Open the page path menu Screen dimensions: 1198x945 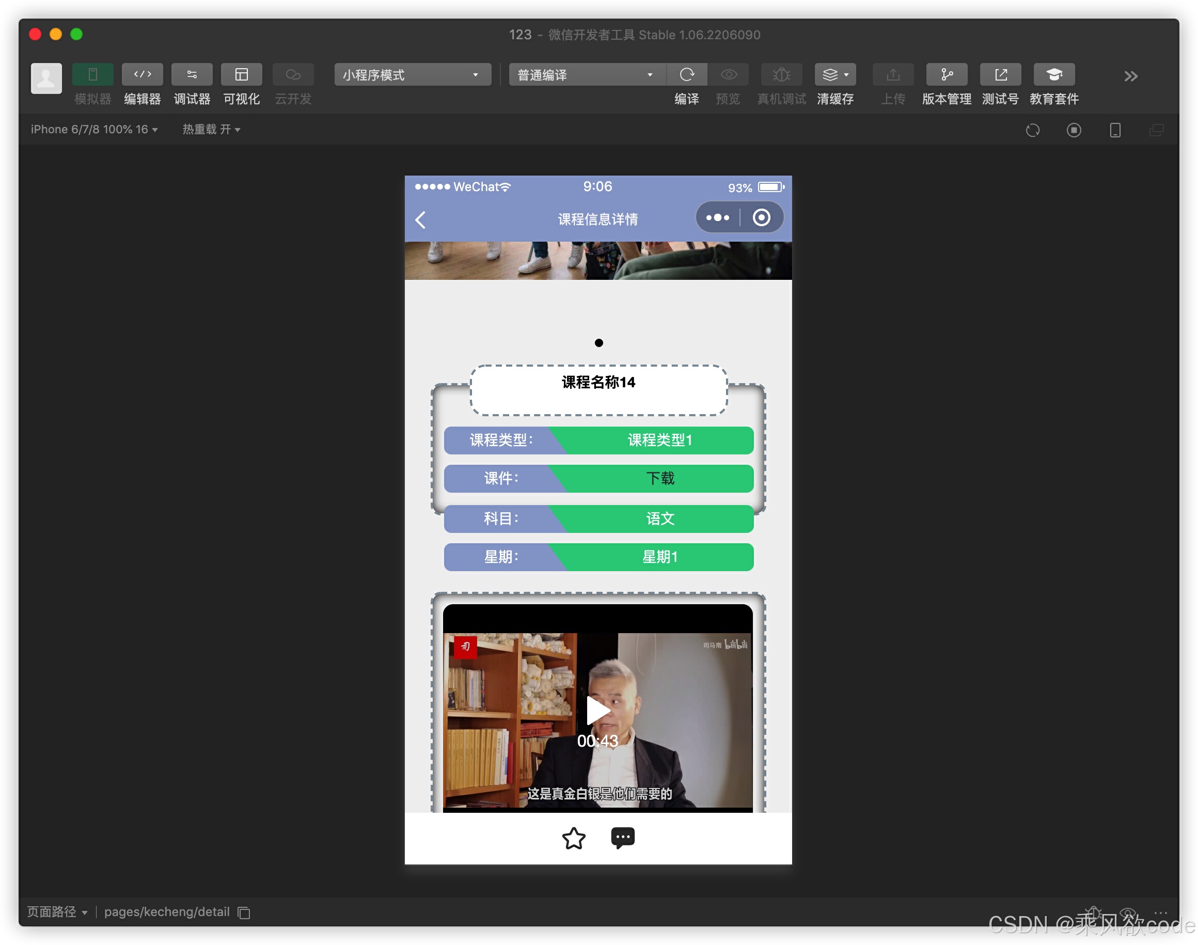click(x=57, y=912)
